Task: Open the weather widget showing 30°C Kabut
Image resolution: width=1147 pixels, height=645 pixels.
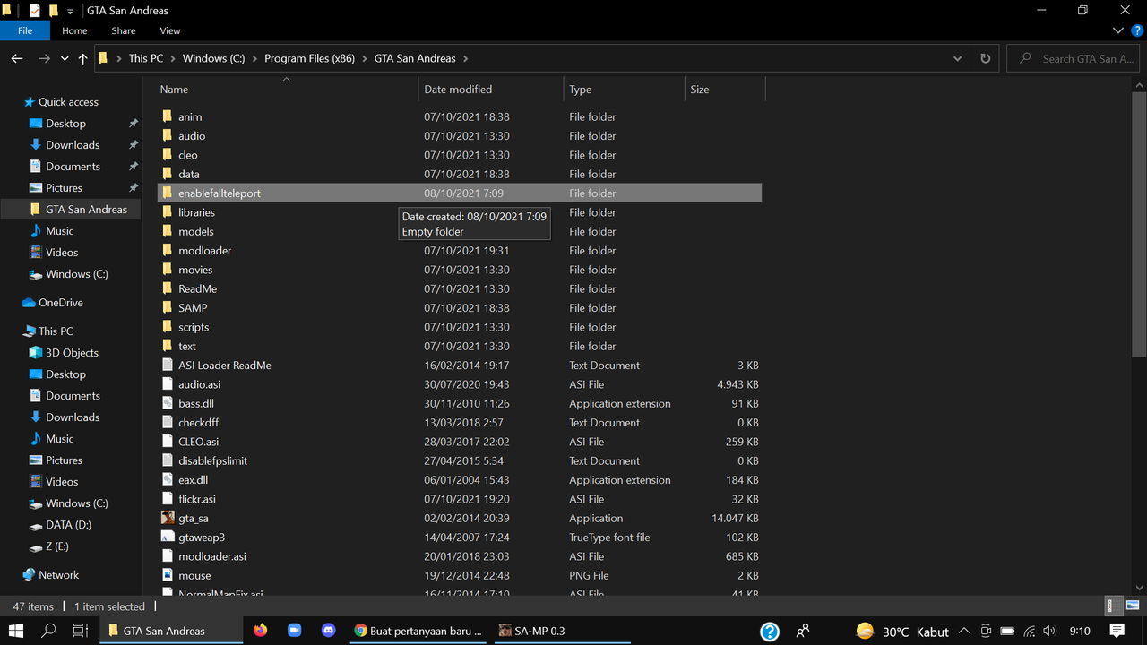Action: [x=903, y=631]
